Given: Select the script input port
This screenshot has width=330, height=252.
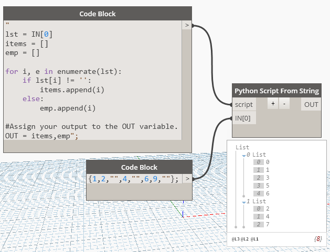Looking at the screenshot, I should click(x=244, y=104).
